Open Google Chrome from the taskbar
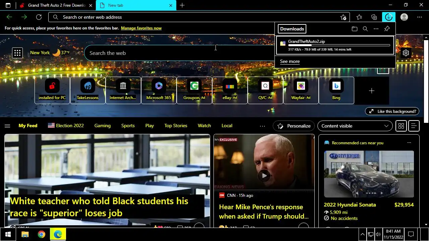429x241 pixels. coord(42,234)
